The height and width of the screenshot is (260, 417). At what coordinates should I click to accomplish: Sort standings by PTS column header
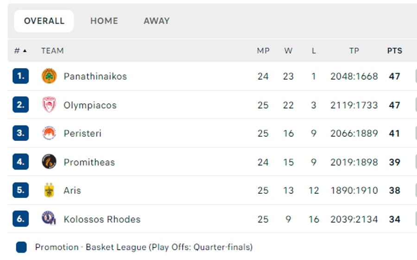tap(394, 51)
